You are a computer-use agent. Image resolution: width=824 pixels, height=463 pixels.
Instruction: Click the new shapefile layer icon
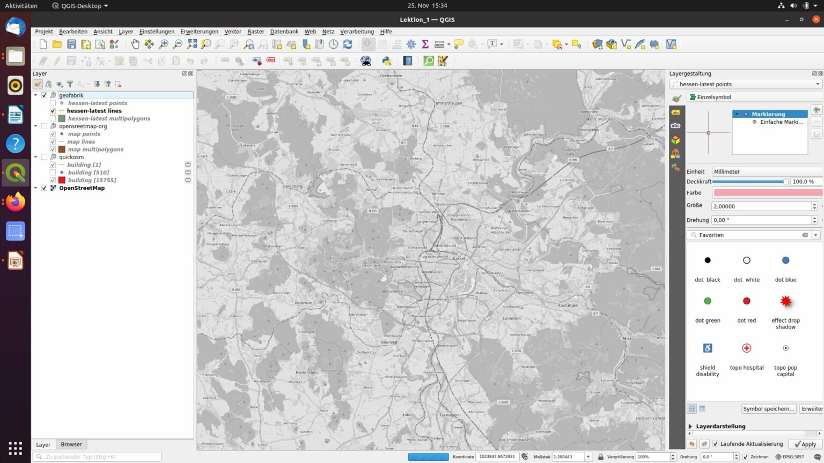[626, 44]
